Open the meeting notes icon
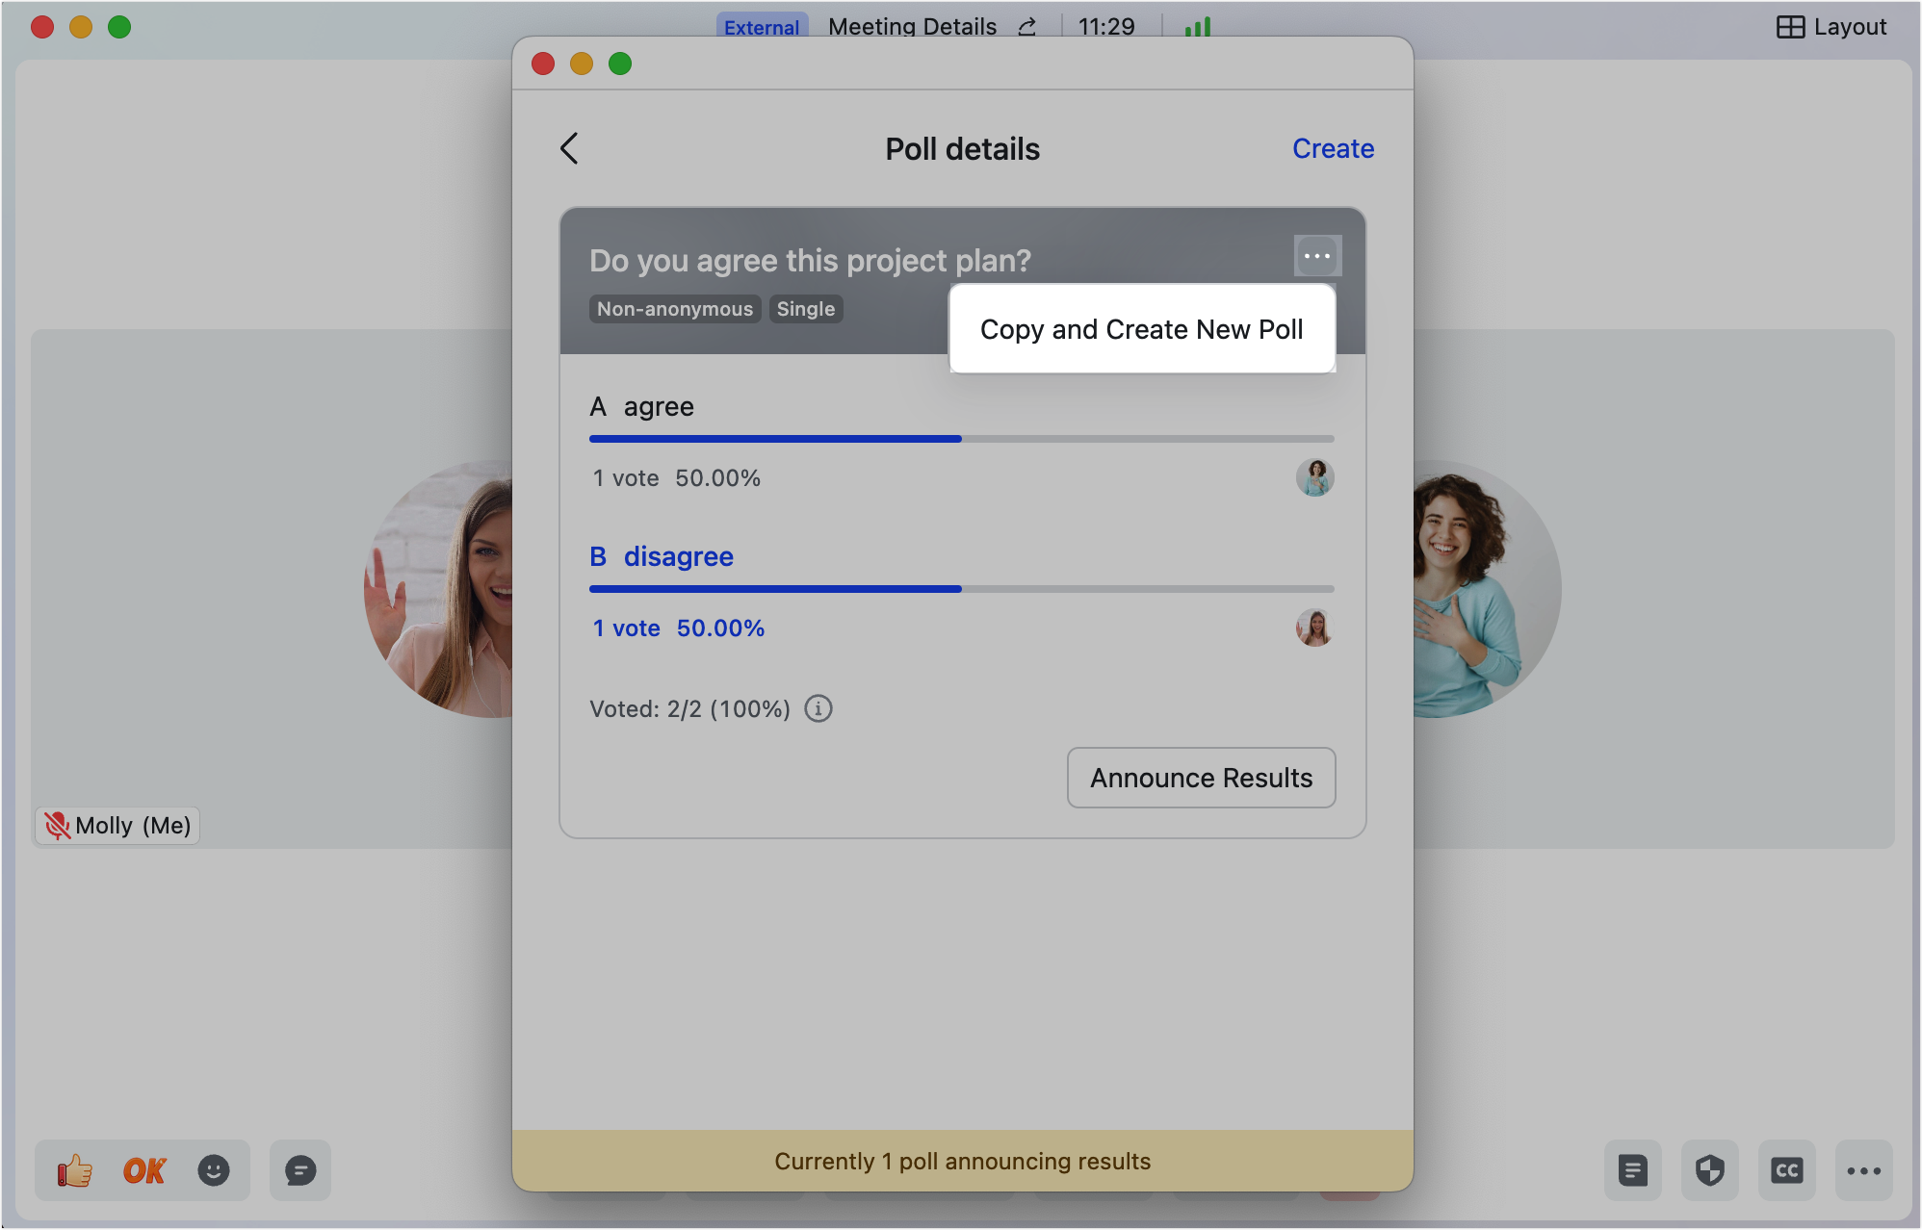 (x=1632, y=1170)
